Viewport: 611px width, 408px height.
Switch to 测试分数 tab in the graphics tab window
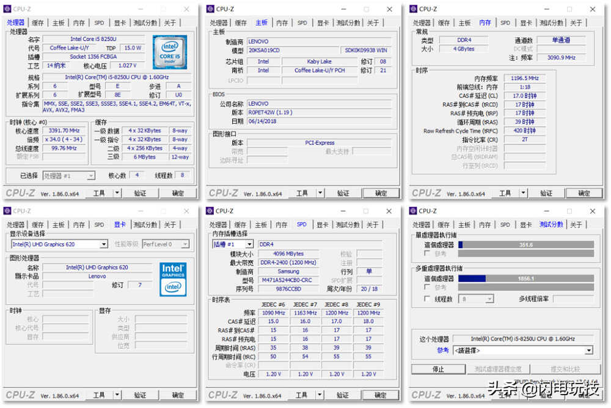(145, 225)
